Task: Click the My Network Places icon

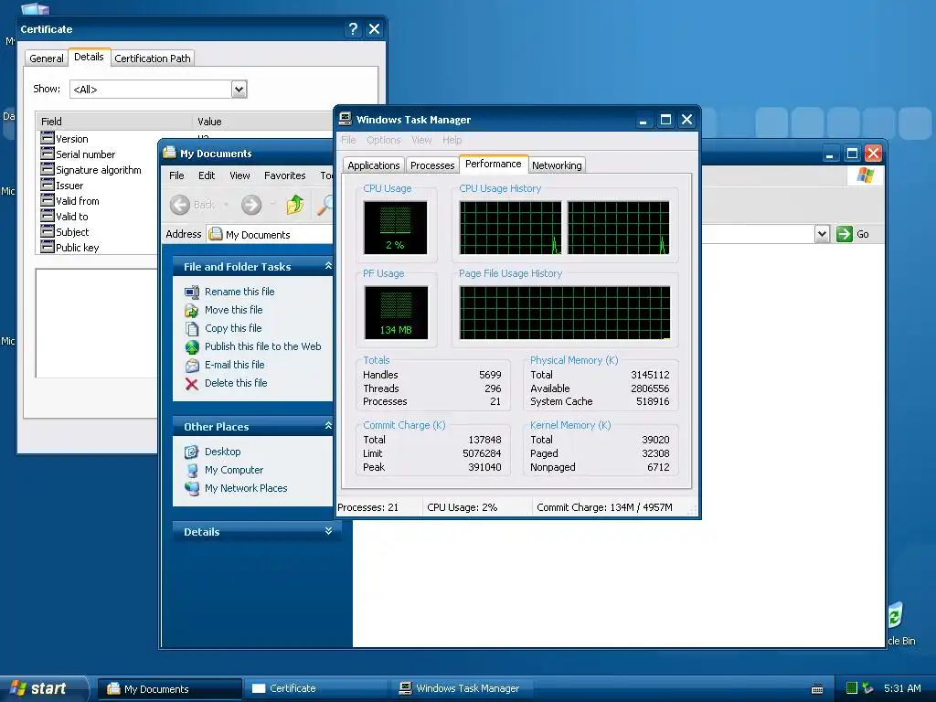Action: coord(192,488)
